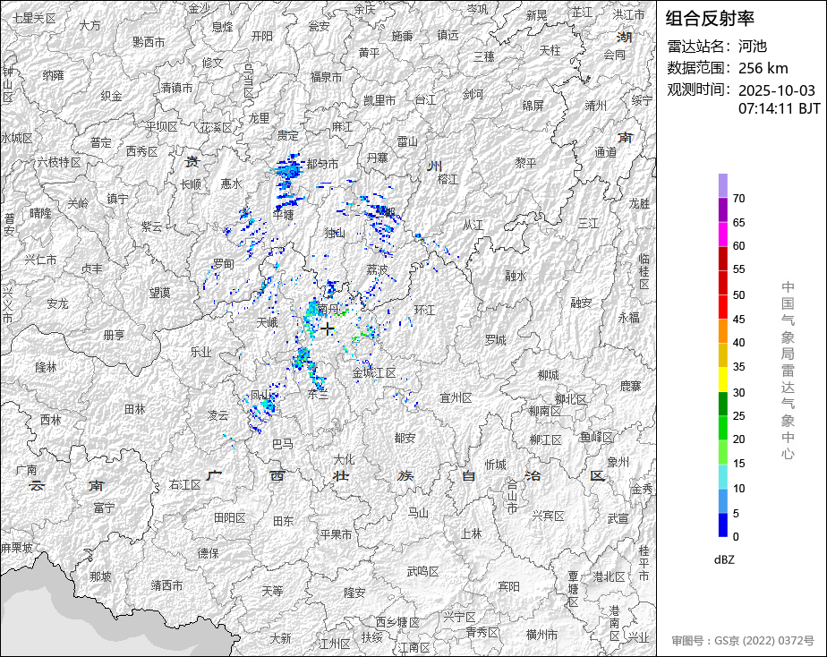Click the 南丹 label near radar center

pos(328,309)
